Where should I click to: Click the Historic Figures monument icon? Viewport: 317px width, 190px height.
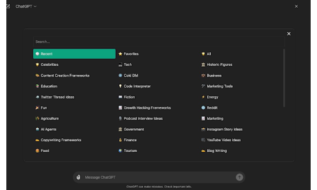coord(203,65)
